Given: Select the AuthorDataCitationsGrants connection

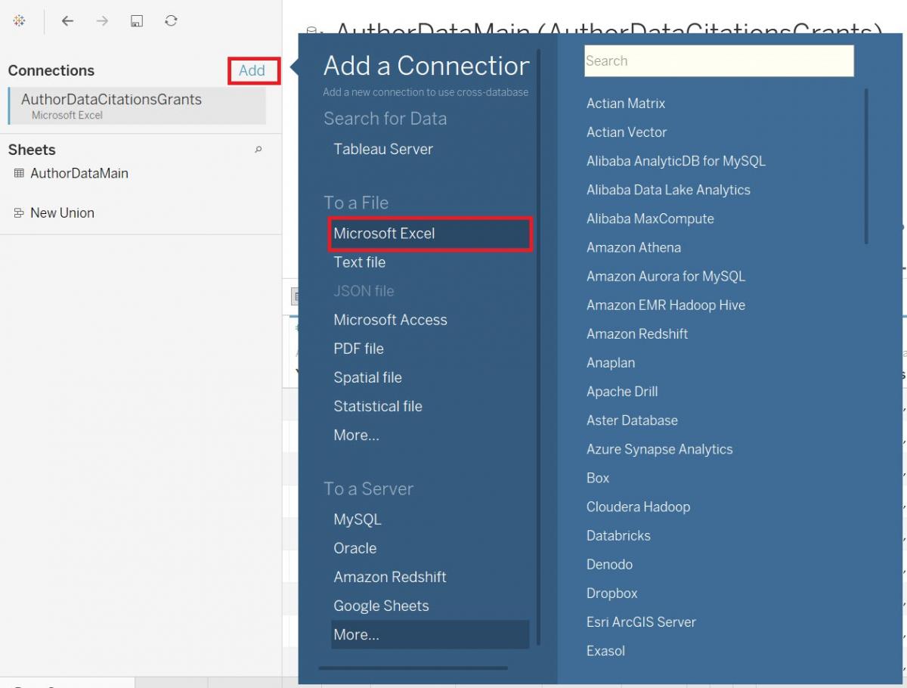Looking at the screenshot, I should click(137, 106).
